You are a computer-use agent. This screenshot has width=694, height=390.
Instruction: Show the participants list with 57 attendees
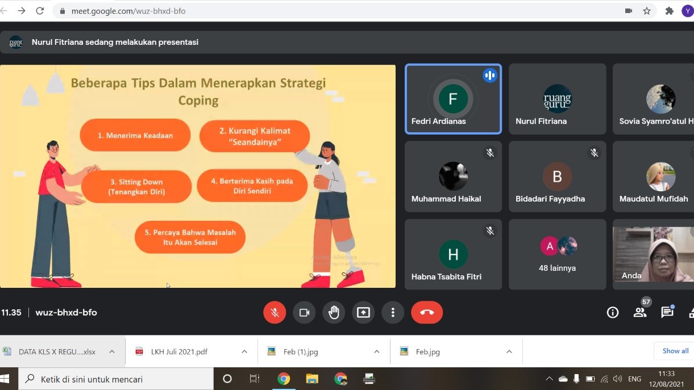click(x=640, y=312)
